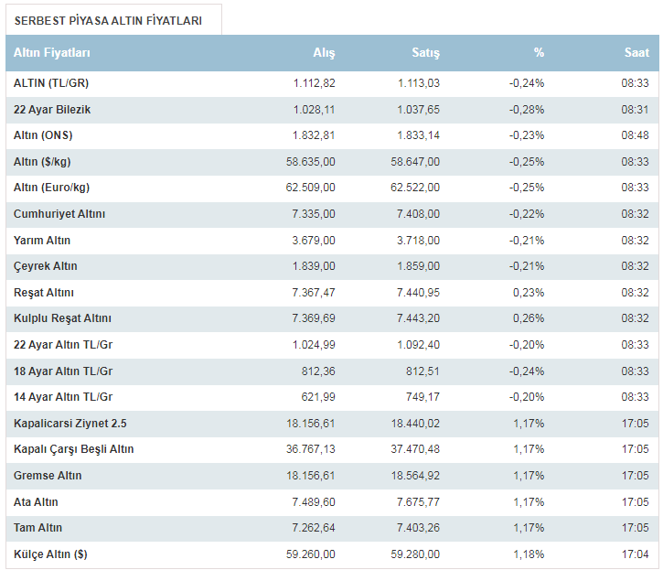Click the value 7.403,26
The image size is (663, 570).
[418, 528]
